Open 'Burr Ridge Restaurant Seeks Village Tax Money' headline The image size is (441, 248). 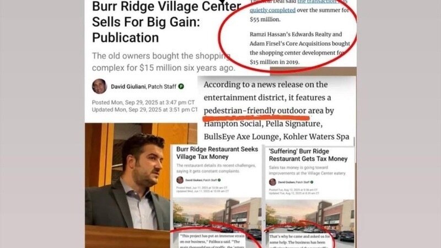point(217,153)
